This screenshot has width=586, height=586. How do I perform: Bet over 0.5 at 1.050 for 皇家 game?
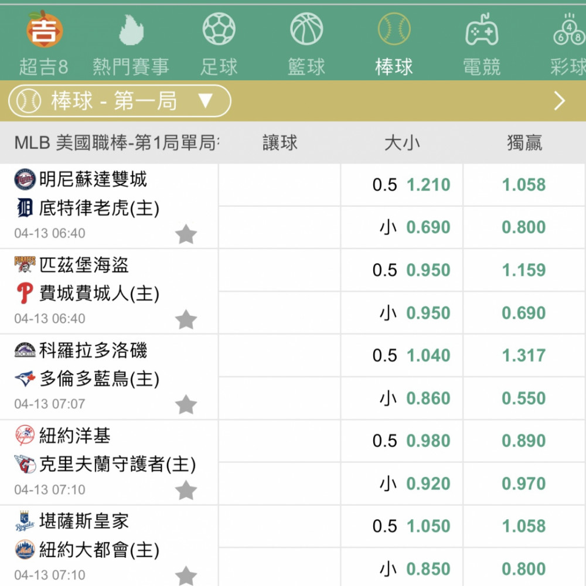click(x=402, y=526)
